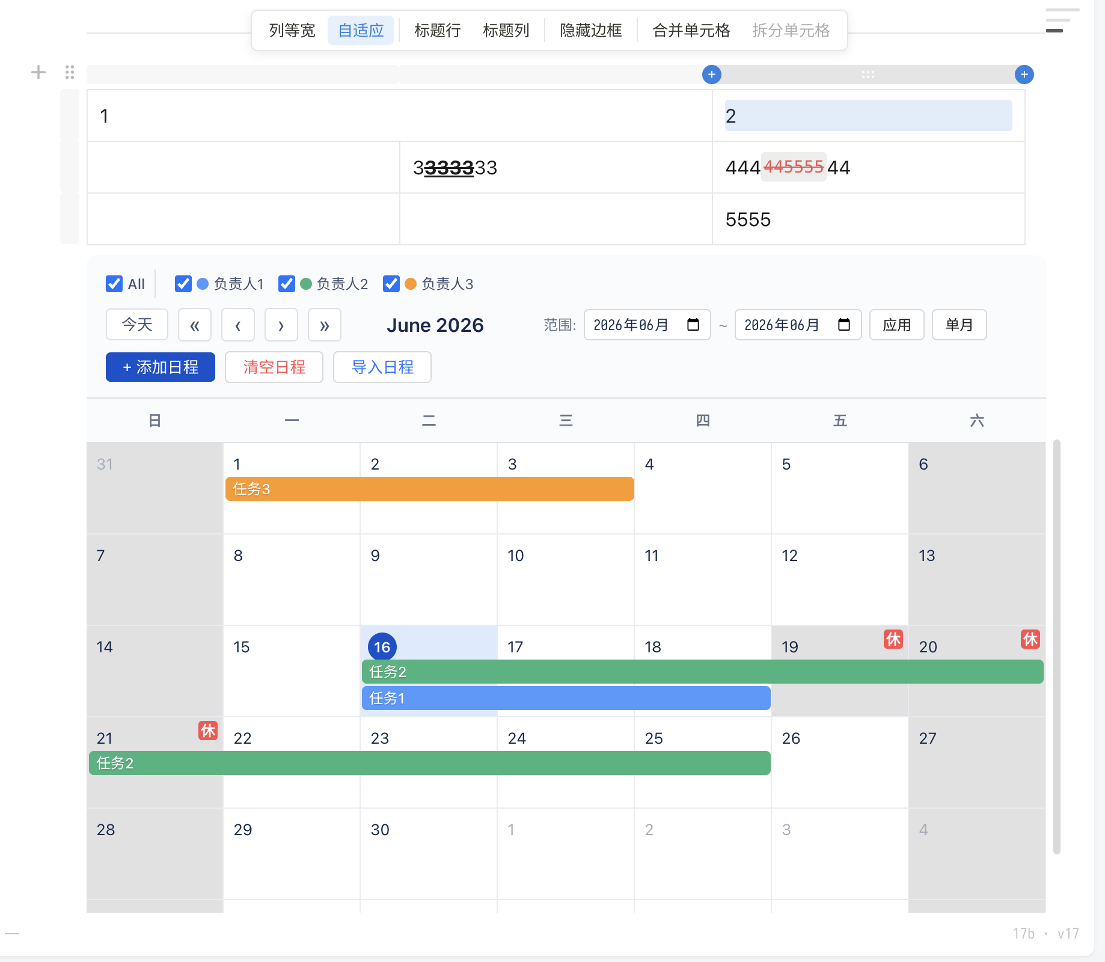Click the green 任务2 bar starting on 21
Screen dimensions: 1105x962
tap(430, 763)
